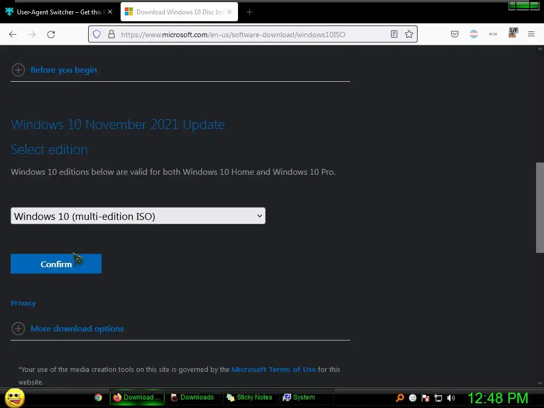Open the Windows 10 edition dropdown
Screen dimensions: 544x408
click(x=138, y=216)
